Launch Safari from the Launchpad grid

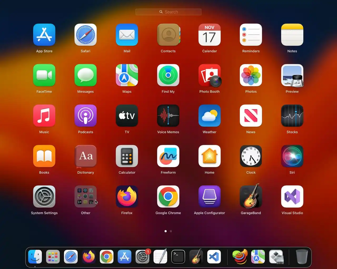click(x=86, y=35)
